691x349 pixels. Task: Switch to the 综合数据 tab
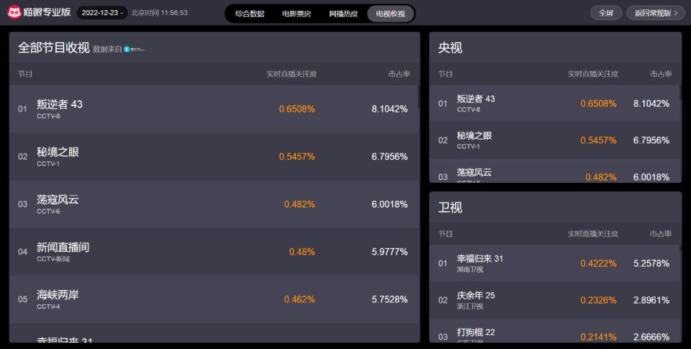click(250, 13)
